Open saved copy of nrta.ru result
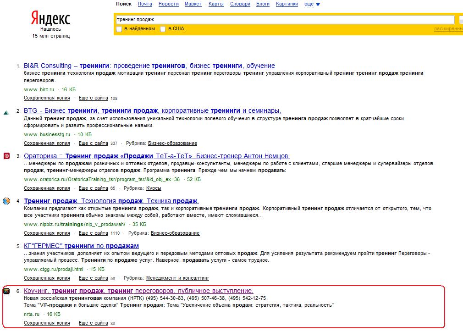This screenshot has height=331, width=463. 47,323
